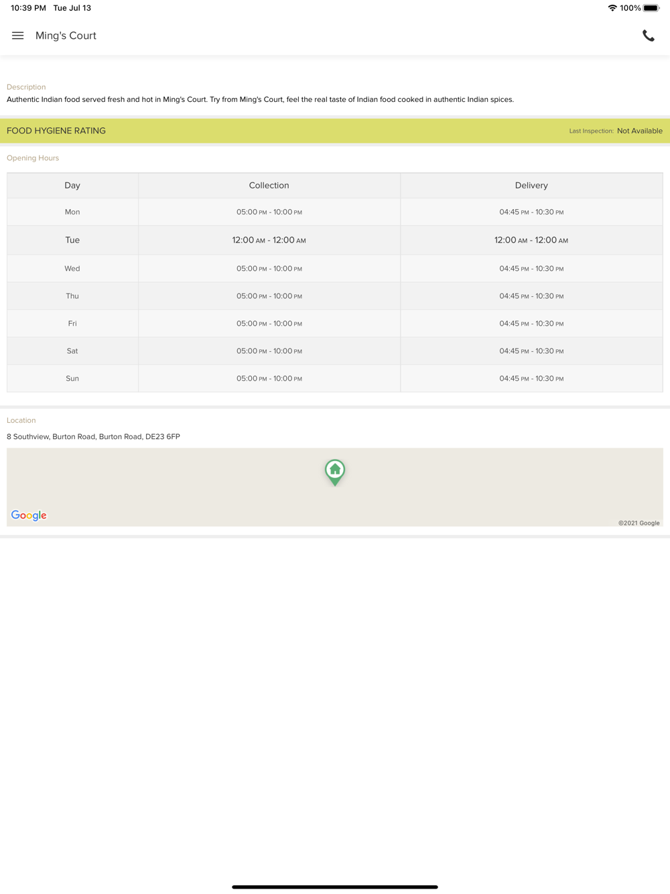
Task: Open the hamburger navigation menu
Action: click(18, 36)
